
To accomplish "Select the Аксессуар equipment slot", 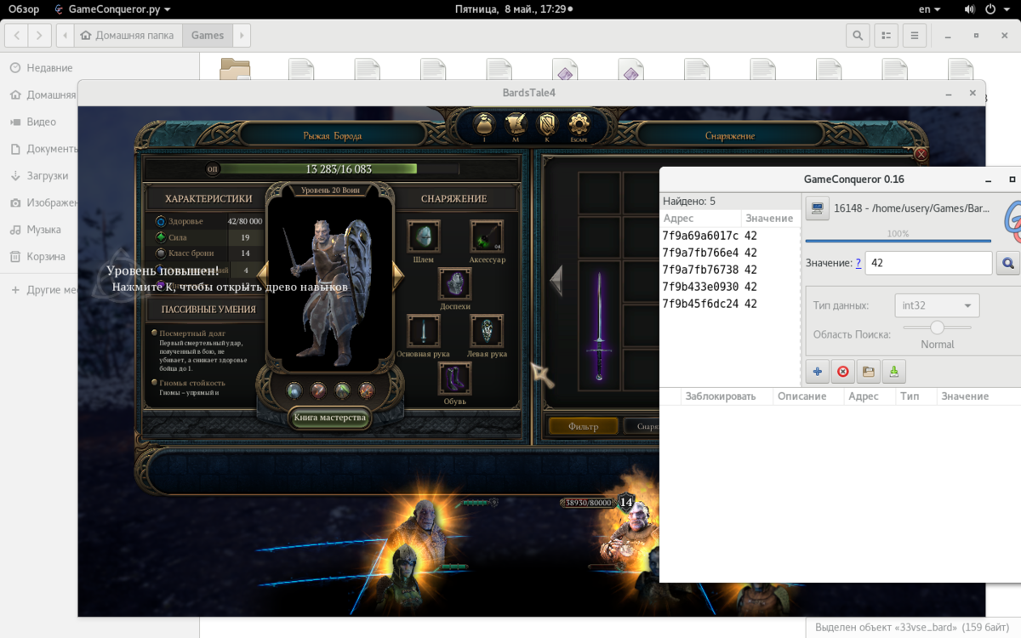I will pyautogui.click(x=487, y=236).
